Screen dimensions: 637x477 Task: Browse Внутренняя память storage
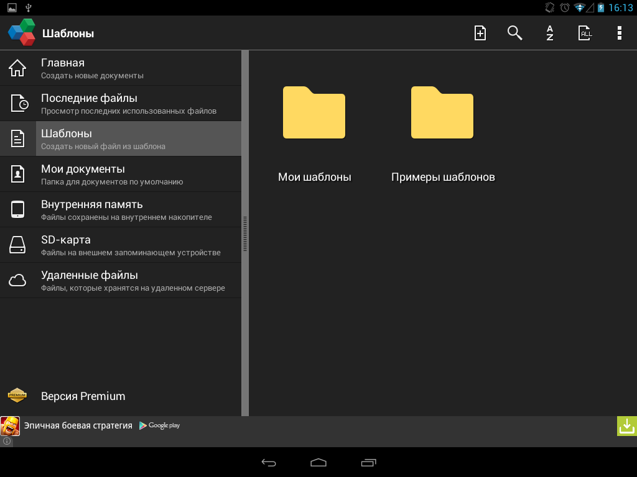click(x=120, y=210)
